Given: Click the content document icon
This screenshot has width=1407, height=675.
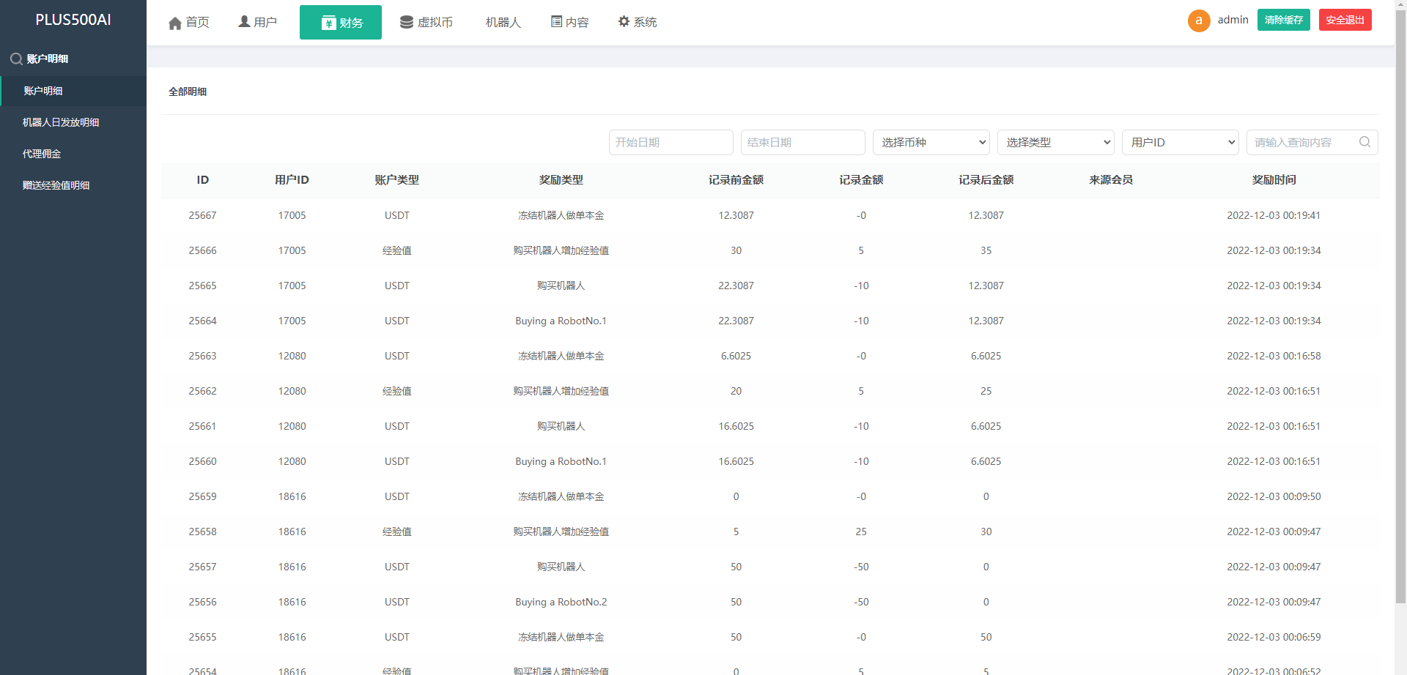Looking at the screenshot, I should tap(556, 22).
